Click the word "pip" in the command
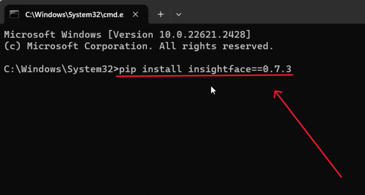This screenshot has width=365, height=195. click(128, 69)
